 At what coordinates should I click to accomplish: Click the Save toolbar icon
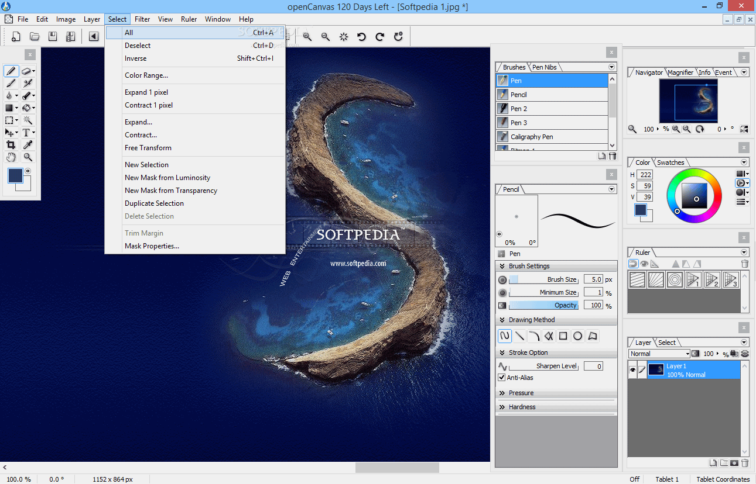[53, 37]
